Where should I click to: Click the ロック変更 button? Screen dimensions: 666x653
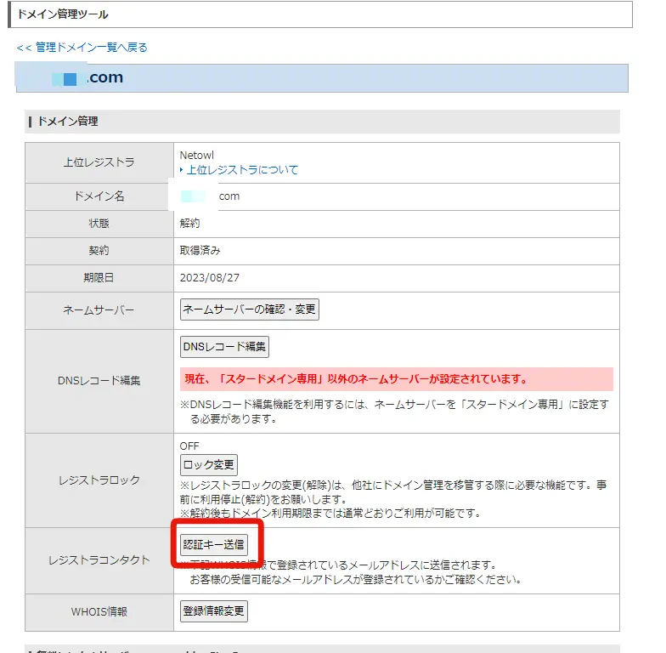click(x=209, y=465)
